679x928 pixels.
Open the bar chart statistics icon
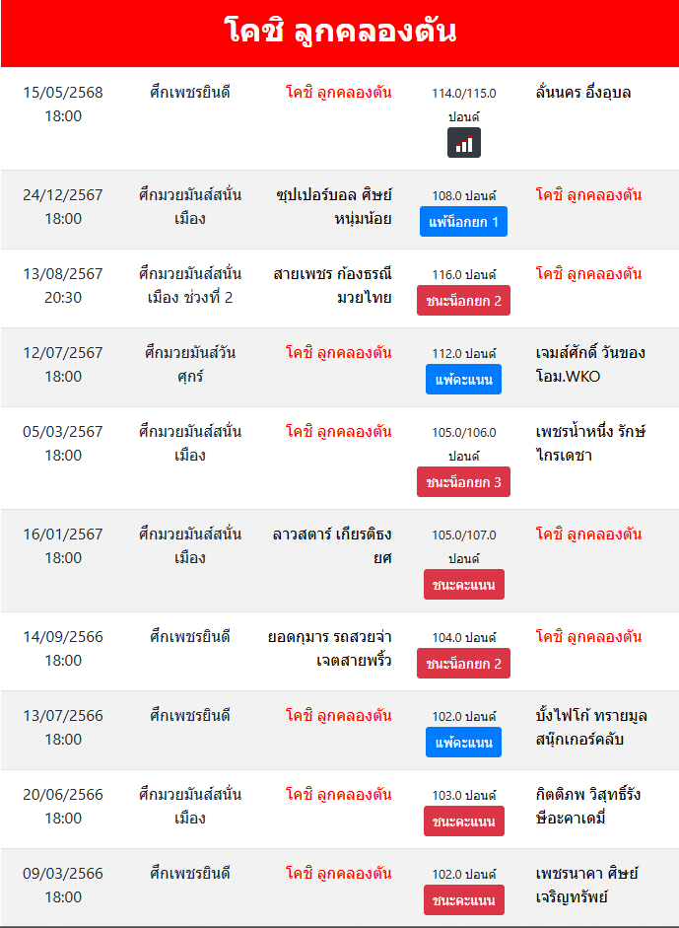464,143
